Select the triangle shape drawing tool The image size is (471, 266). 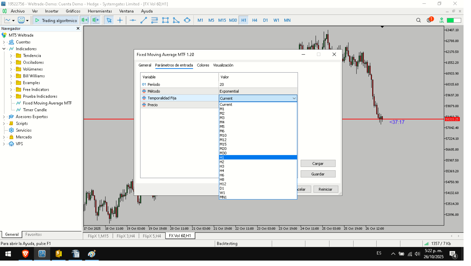click(x=176, y=20)
